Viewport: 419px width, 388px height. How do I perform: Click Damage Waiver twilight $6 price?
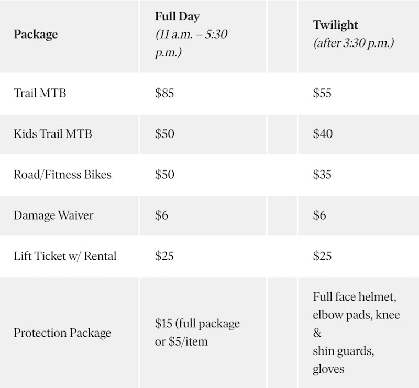point(319,215)
